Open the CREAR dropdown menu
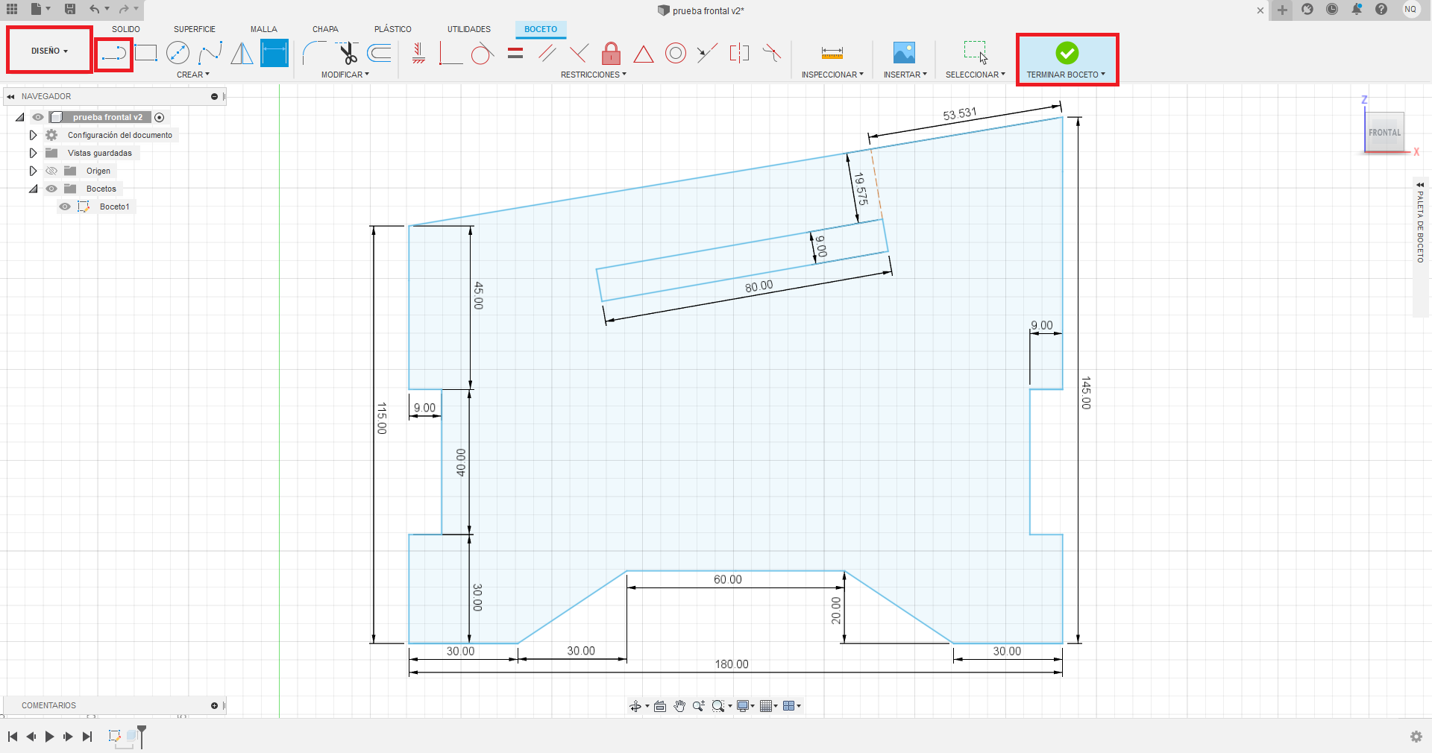1432x753 pixels. point(193,75)
